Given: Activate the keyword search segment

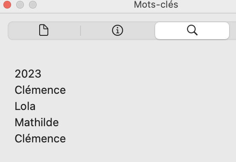Looking at the screenshot, I should click(x=192, y=31).
